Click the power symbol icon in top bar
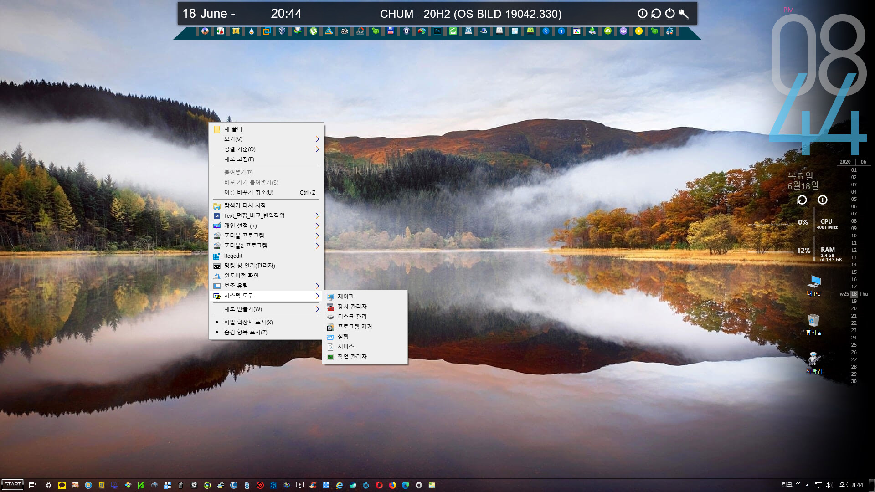The height and width of the screenshot is (492, 875). pos(670,14)
